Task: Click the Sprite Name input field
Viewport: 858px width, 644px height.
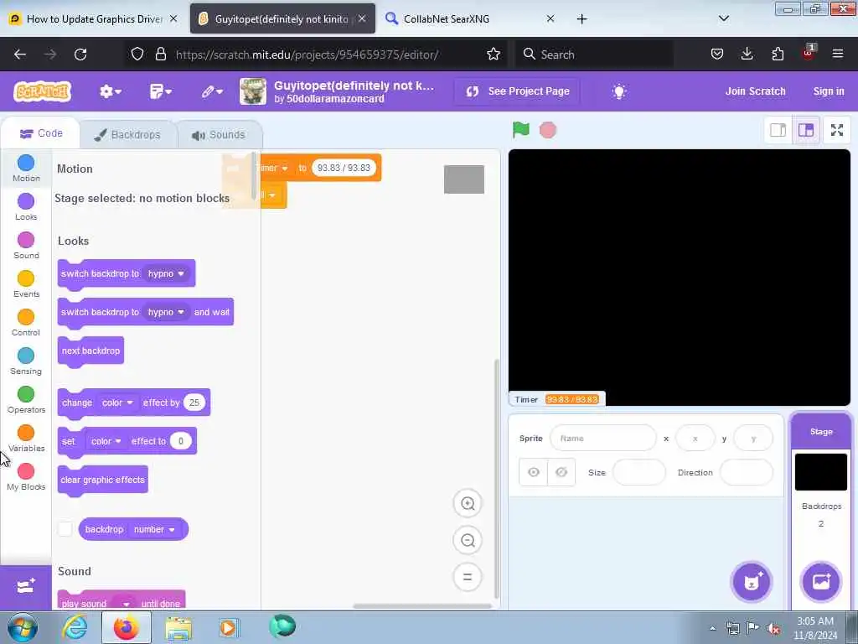Action: point(603,438)
